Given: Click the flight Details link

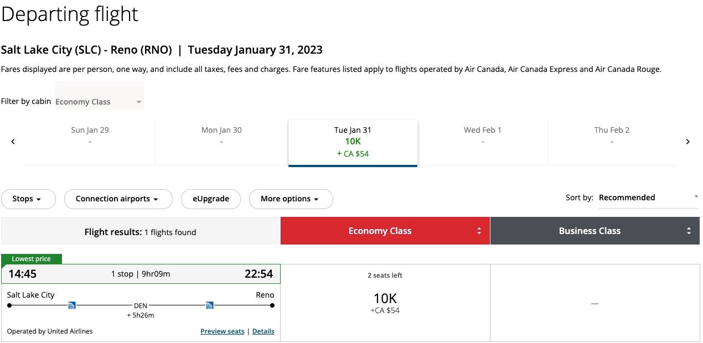Looking at the screenshot, I should pos(263,331).
